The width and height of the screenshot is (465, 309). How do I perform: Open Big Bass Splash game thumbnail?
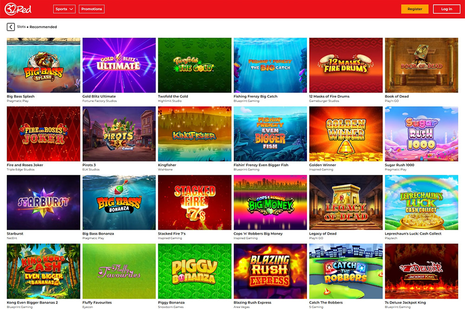[44, 65]
